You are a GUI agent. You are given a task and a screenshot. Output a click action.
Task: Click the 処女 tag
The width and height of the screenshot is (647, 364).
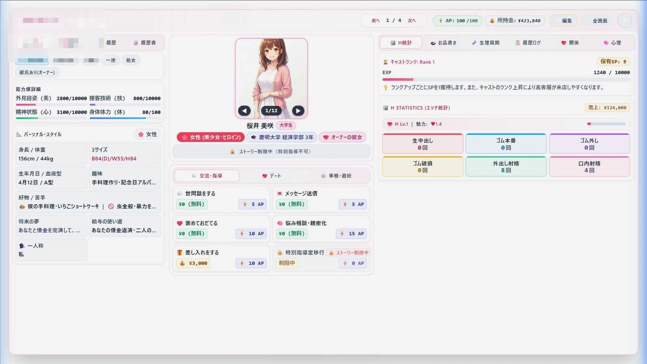pyautogui.click(x=131, y=60)
